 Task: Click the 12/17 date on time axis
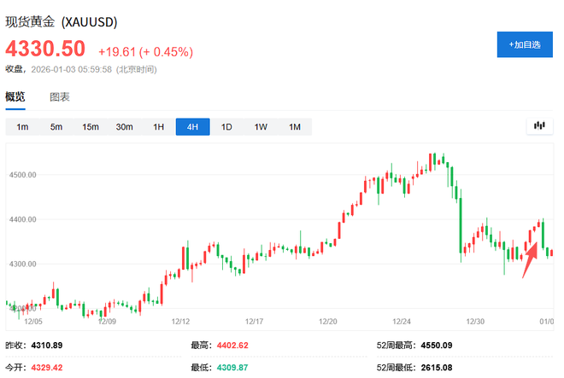click(x=256, y=322)
